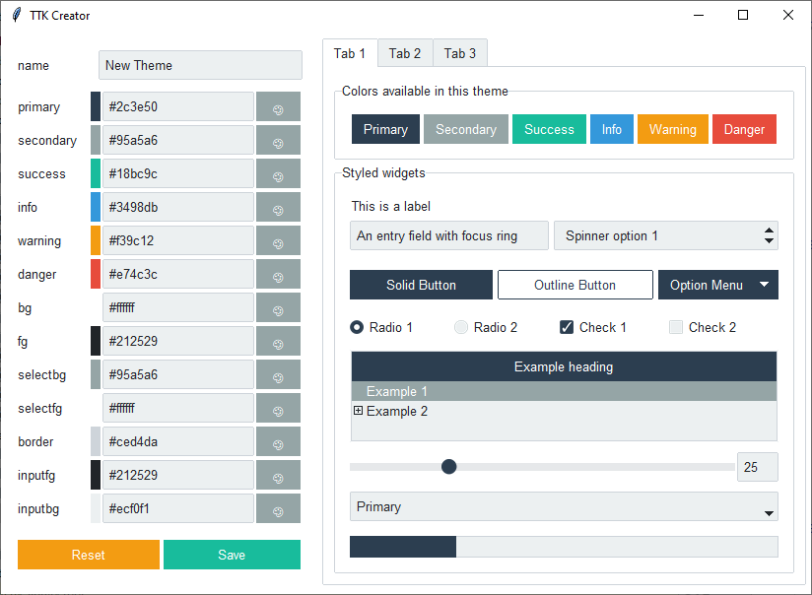Uncheck the Check 1 checkbox
812x595 pixels.
(x=567, y=327)
